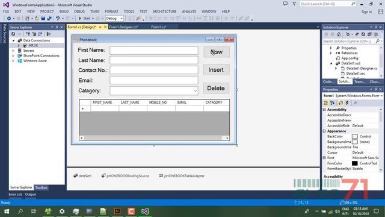Open the Error List tab

click(x=15, y=194)
